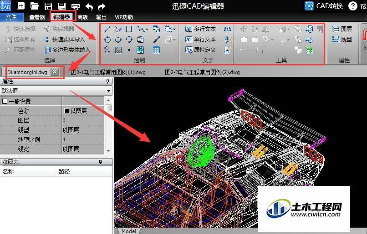Click the 块编辑器 button
This screenshot has height=234, width=367.
[59, 29]
